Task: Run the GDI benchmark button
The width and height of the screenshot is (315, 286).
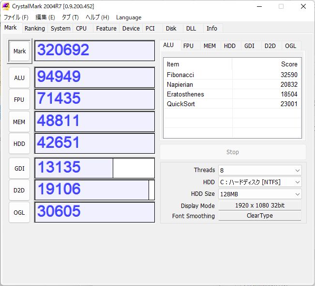Action: point(19,168)
